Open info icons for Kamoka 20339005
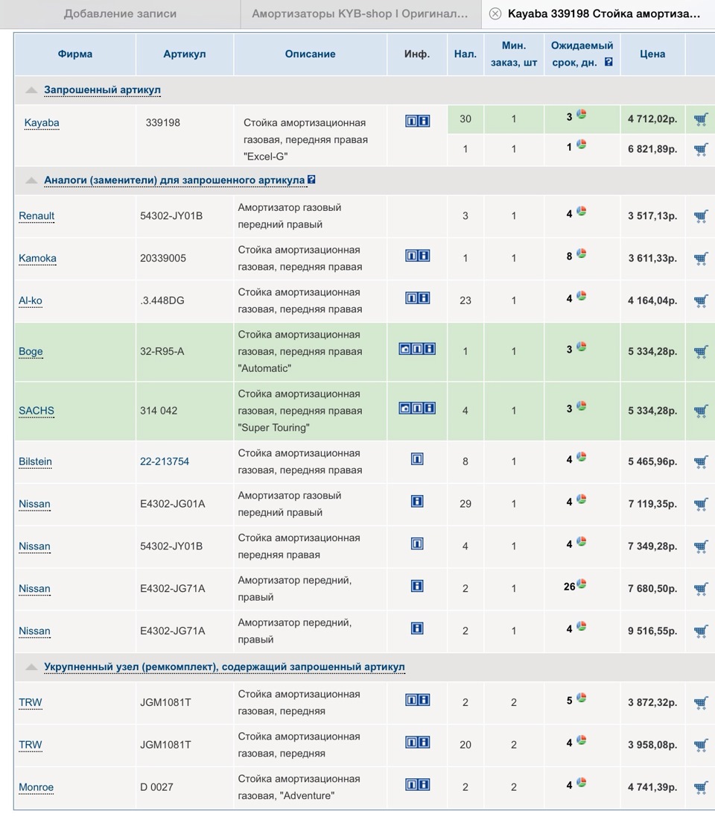715x817 pixels. [417, 256]
